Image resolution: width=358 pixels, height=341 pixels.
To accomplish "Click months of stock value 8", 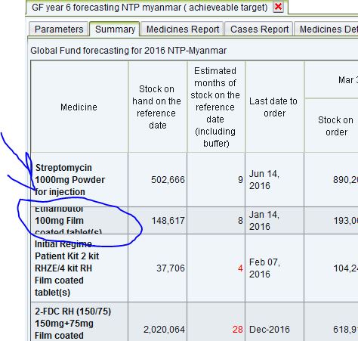I will (240, 221).
